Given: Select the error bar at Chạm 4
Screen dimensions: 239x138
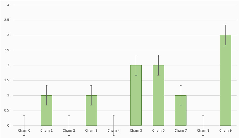Looking at the screenshot, I should pyautogui.click(x=114, y=121).
